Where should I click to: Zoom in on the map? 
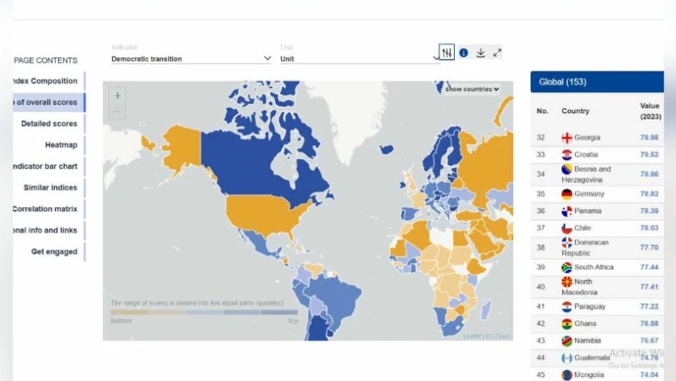pyautogui.click(x=117, y=96)
